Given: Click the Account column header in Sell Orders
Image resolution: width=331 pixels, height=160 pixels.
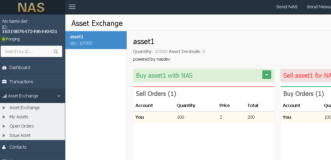Looking at the screenshot, I should pos(144,105).
